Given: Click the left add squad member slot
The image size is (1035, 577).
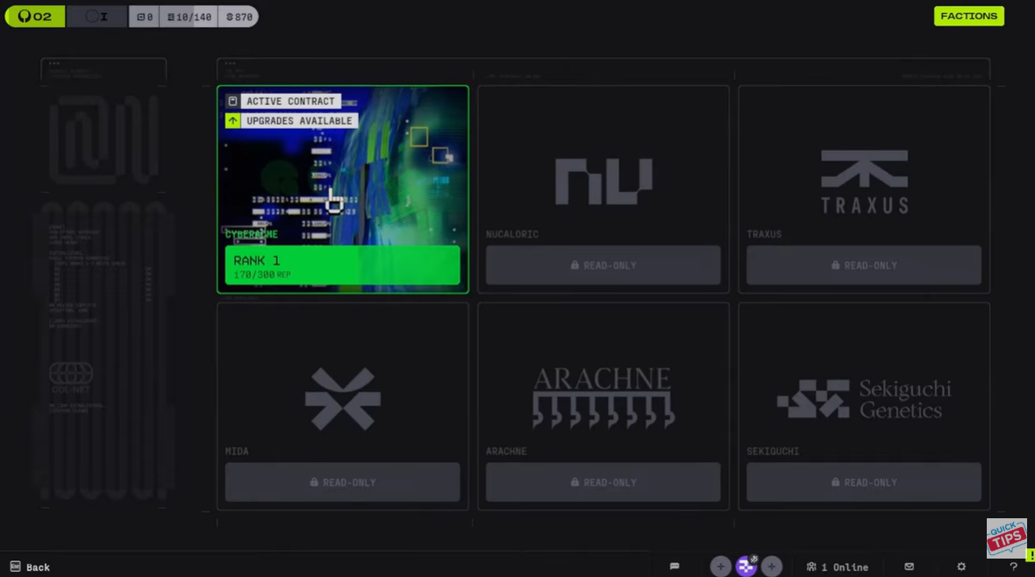Looking at the screenshot, I should click(x=720, y=566).
